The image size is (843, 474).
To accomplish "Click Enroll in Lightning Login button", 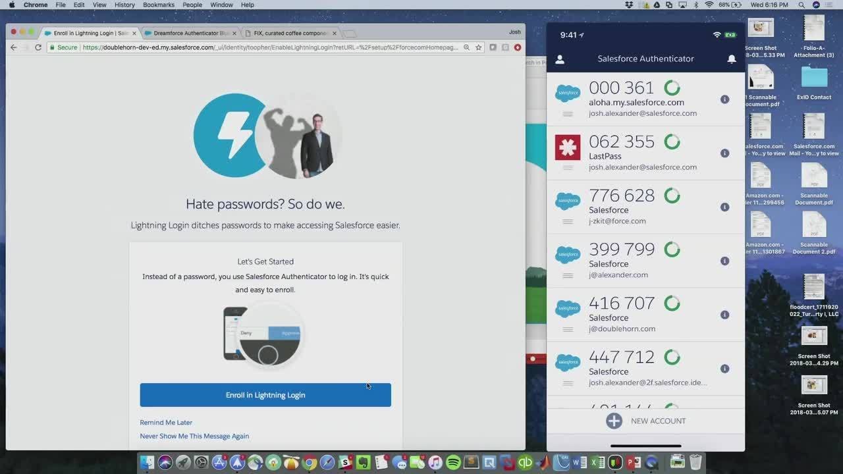I will [x=265, y=395].
